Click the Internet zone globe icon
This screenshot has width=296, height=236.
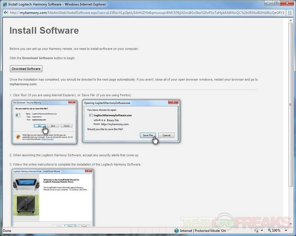click(x=176, y=230)
